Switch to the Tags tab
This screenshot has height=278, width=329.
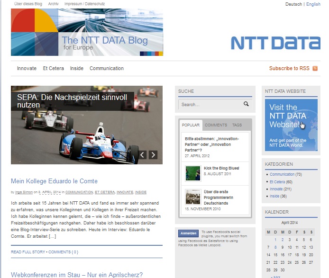pyautogui.click(x=237, y=126)
